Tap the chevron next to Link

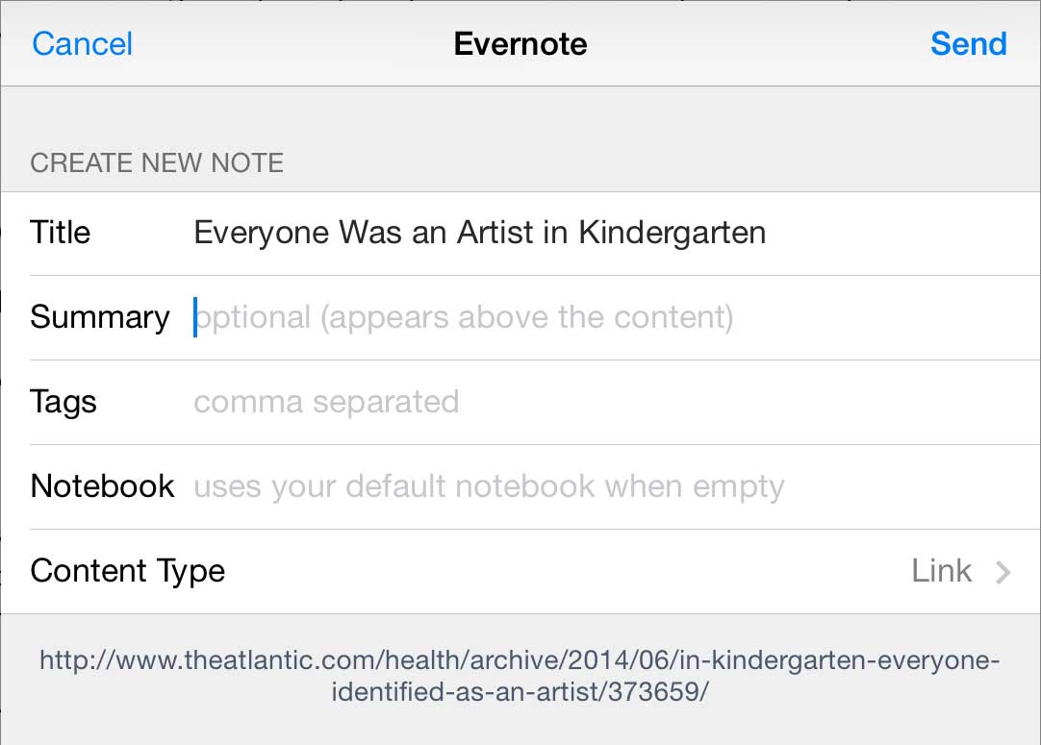(1003, 572)
